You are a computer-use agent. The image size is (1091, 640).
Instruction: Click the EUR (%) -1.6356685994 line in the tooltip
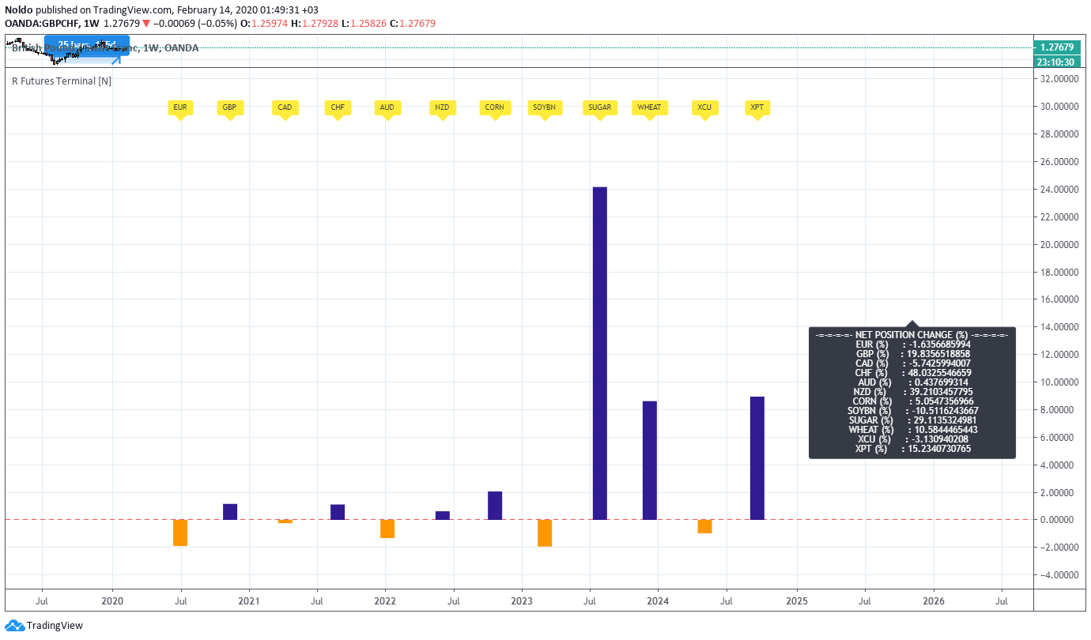pos(912,344)
